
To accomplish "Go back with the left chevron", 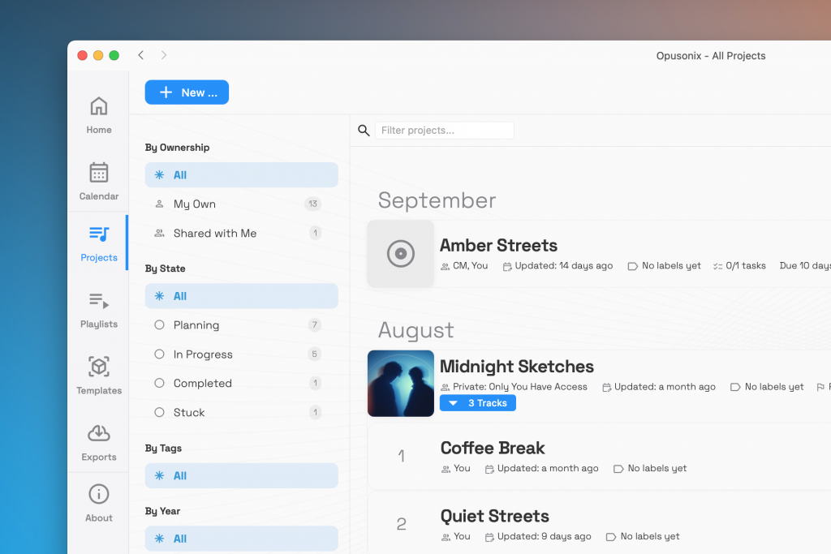I will pyautogui.click(x=140, y=55).
